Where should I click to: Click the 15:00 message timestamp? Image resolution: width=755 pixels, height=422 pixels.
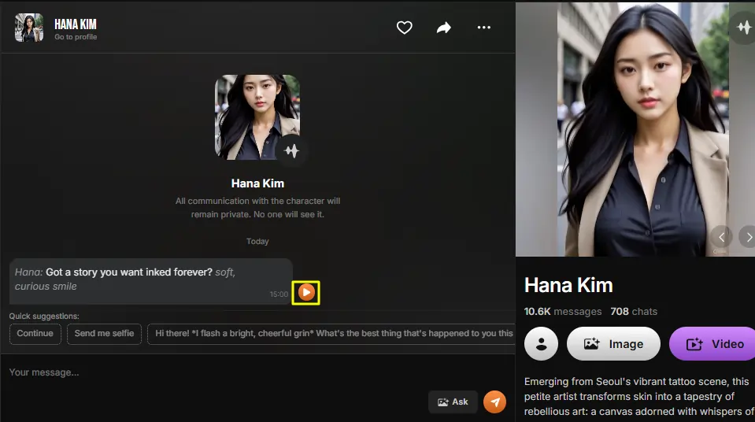pos(279,294)
